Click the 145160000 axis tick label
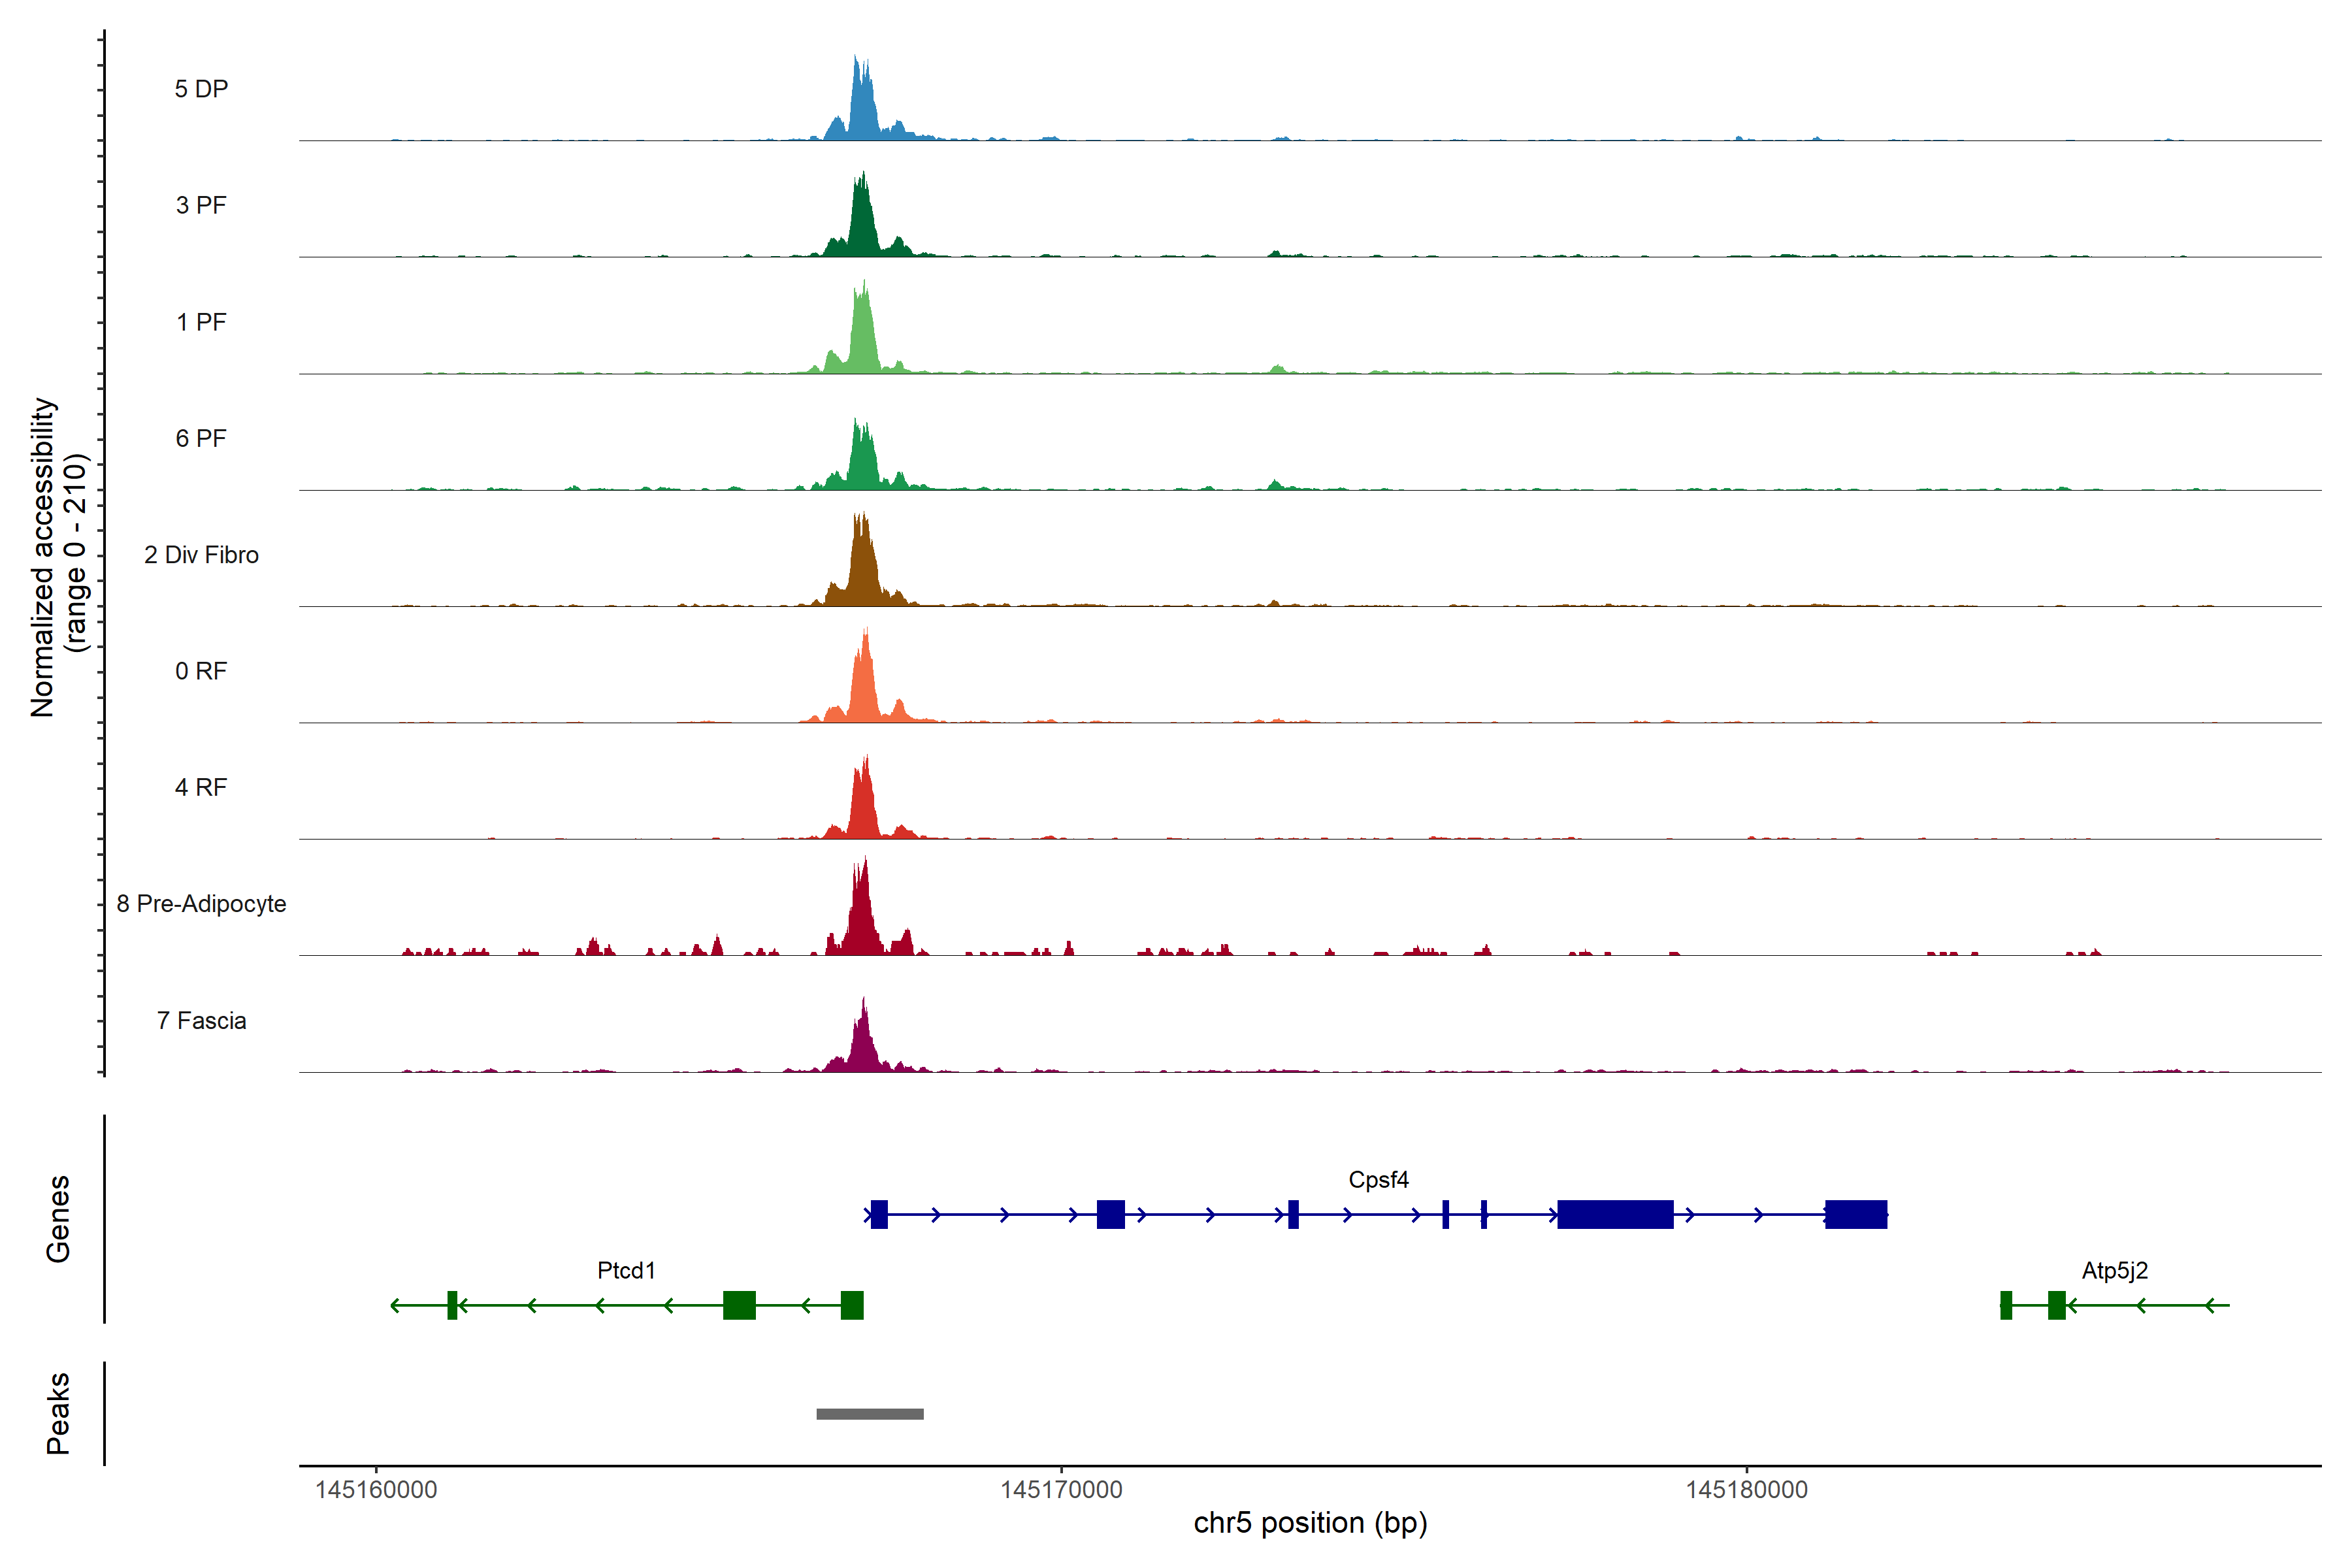The width and height of the screenshot is (2352, 1568). tap(376, 1490)
